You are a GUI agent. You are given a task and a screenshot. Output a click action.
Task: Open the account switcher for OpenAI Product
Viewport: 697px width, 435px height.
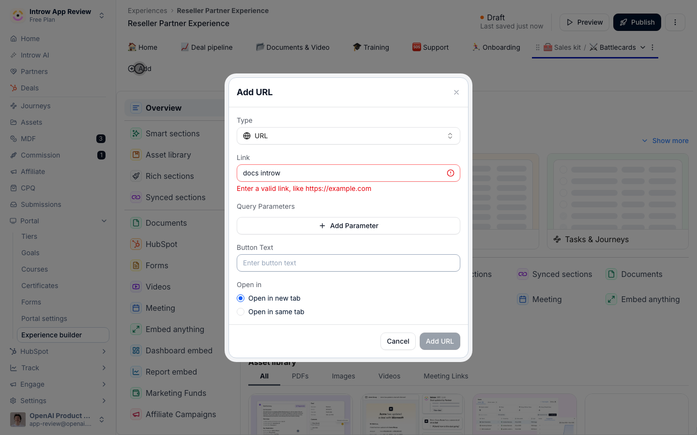pyautogui.click(x=102, y=420)
